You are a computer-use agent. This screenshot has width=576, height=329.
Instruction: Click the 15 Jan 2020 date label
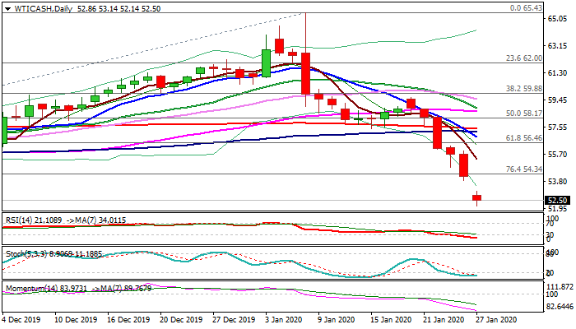coord(390,319)
